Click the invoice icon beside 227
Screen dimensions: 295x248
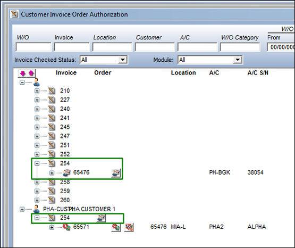coord(52,100)
